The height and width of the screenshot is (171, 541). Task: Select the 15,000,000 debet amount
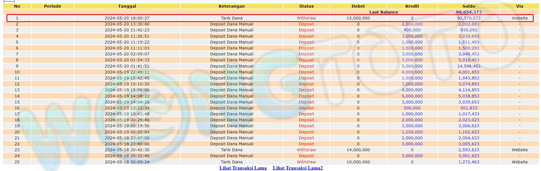(358, 18)
